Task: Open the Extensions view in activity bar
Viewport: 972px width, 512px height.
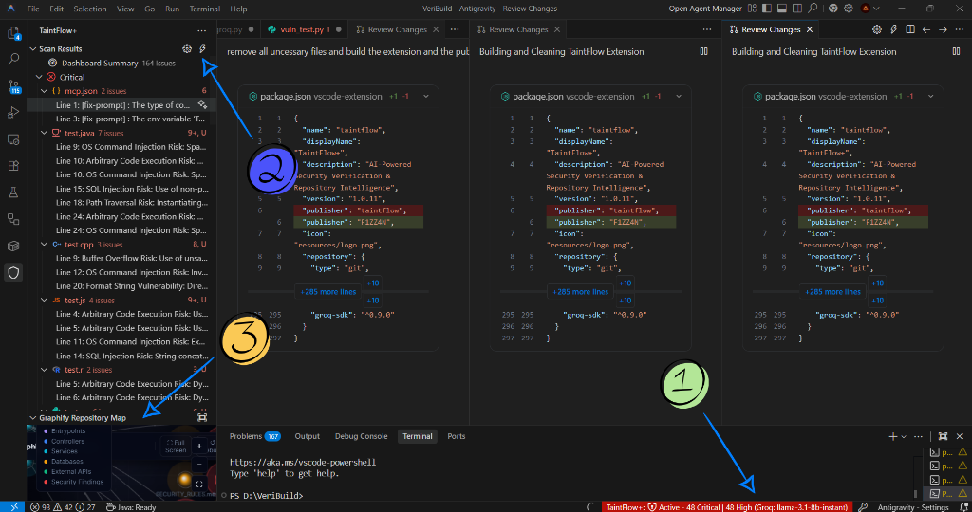Action: click(x=13, y=166)
